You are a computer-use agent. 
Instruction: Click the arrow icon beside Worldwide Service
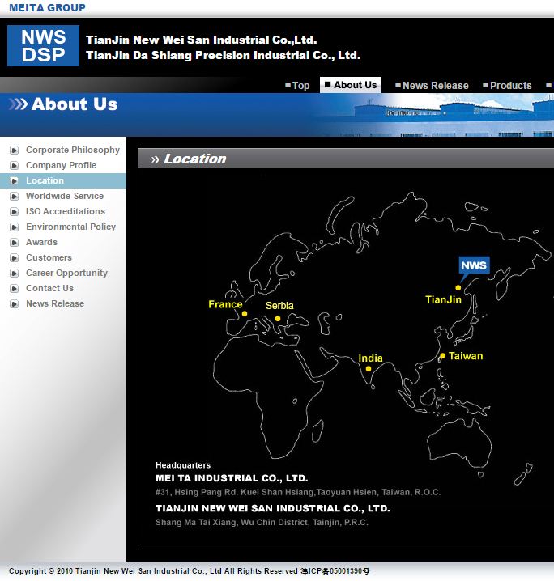(x=14, y=197)
